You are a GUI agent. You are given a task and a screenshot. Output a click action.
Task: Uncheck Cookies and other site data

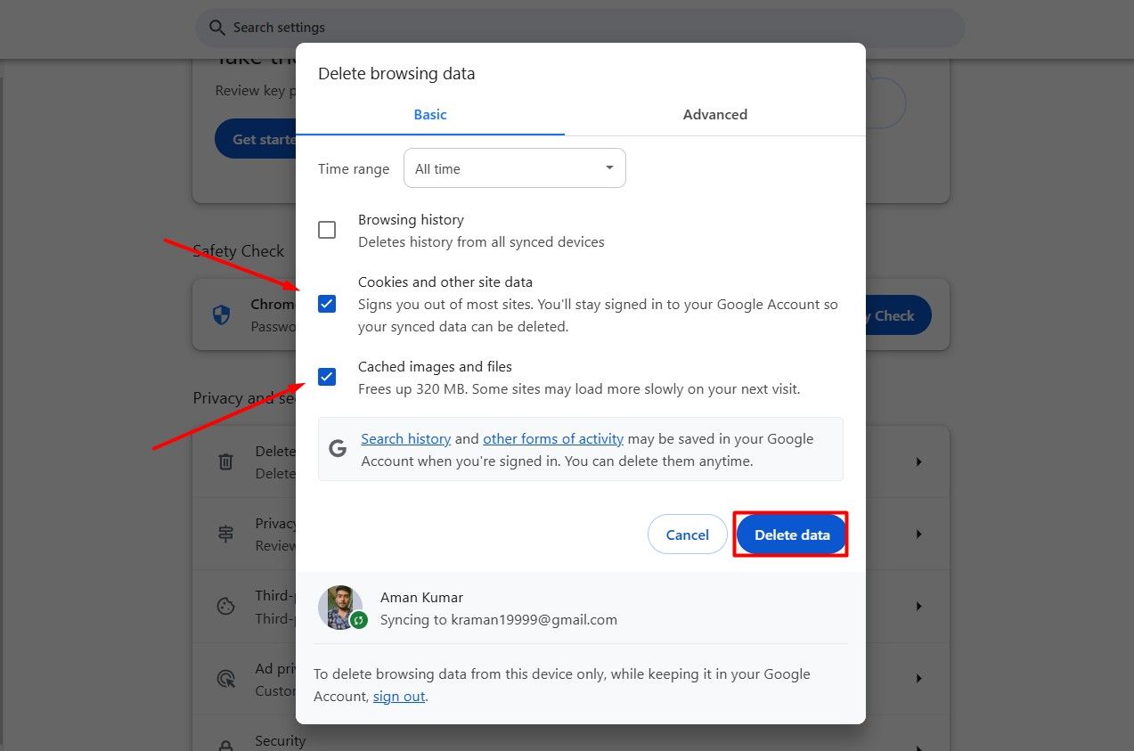coord(327,304)
